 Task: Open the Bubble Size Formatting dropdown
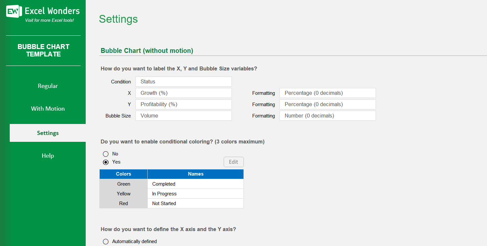pos(327,116)
